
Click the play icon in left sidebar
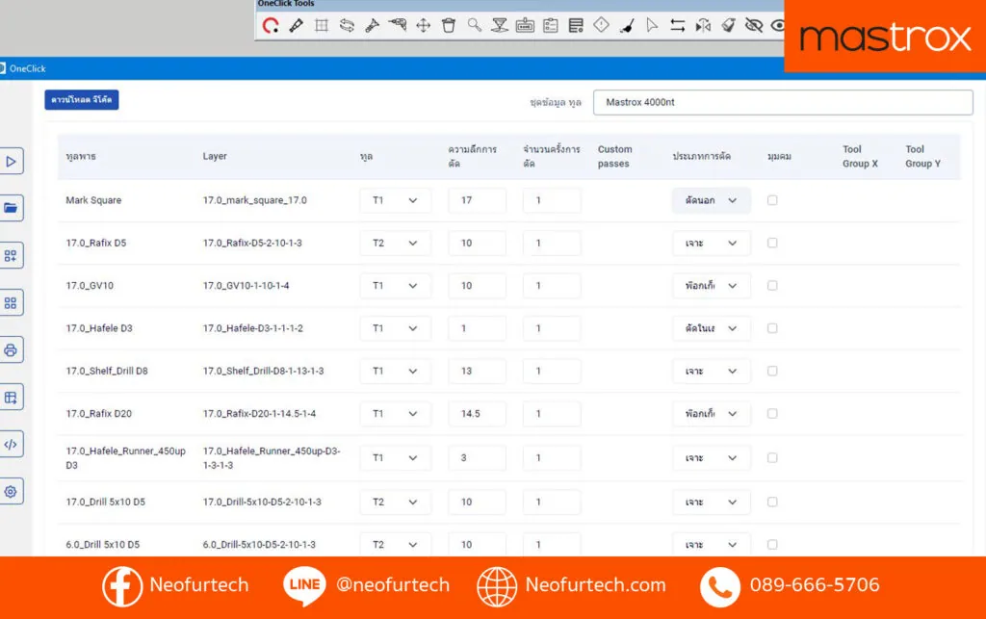(11, 162)
